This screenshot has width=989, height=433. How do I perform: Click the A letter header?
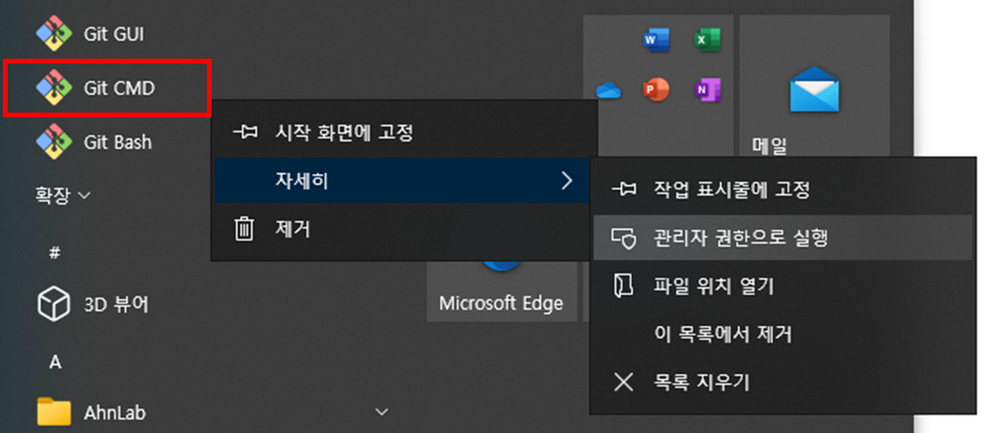click(x=56, y=363)
